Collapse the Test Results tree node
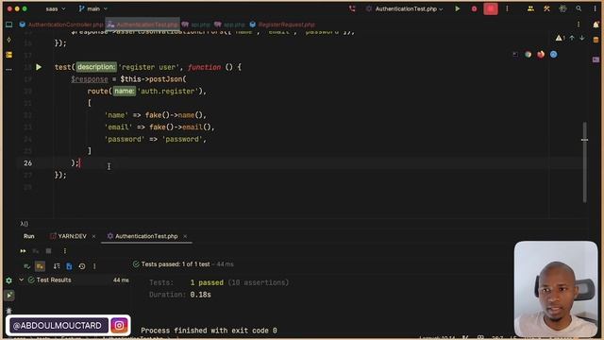The height and width of the screenshot is (340, 604). pos(21,280)
